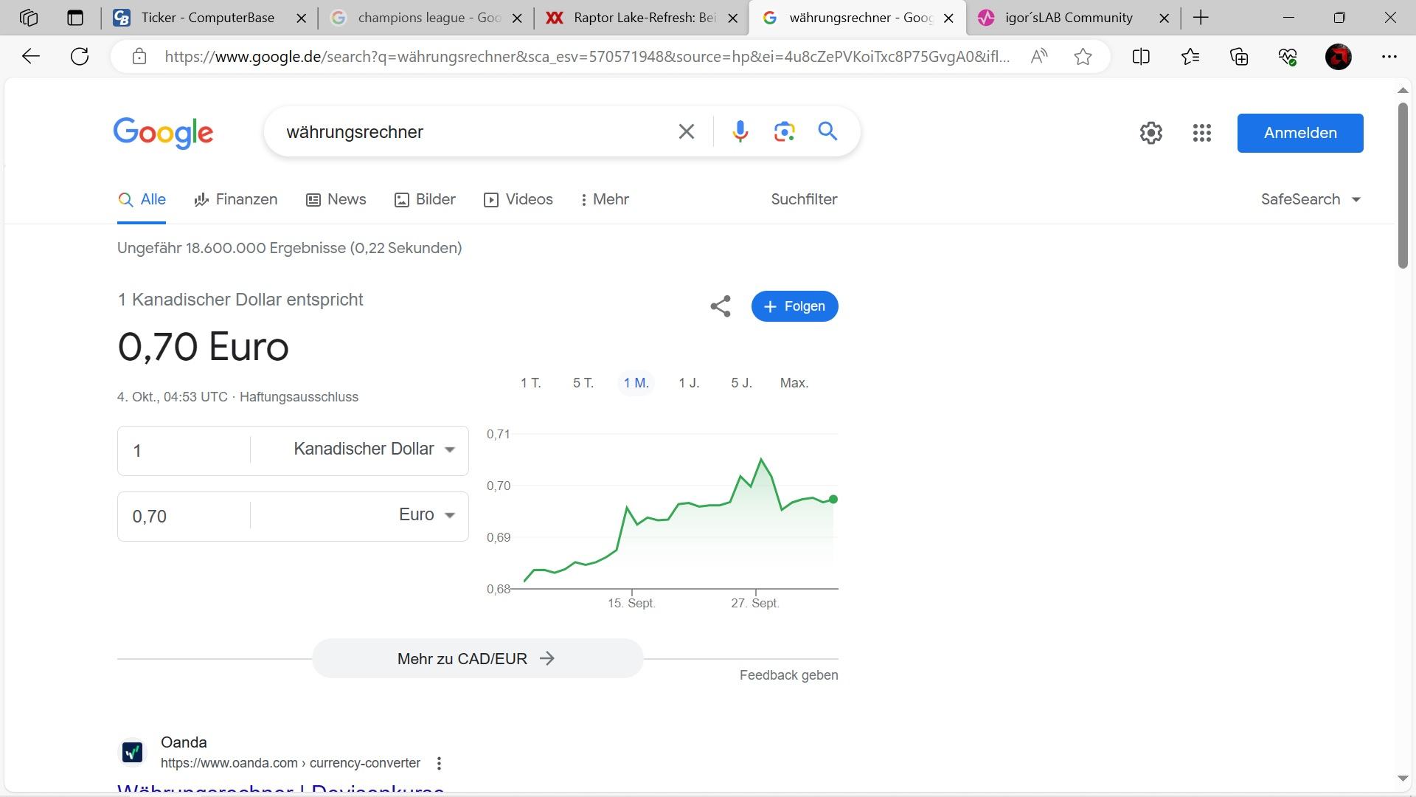Open Google quick settings gear

[1150, 133]
